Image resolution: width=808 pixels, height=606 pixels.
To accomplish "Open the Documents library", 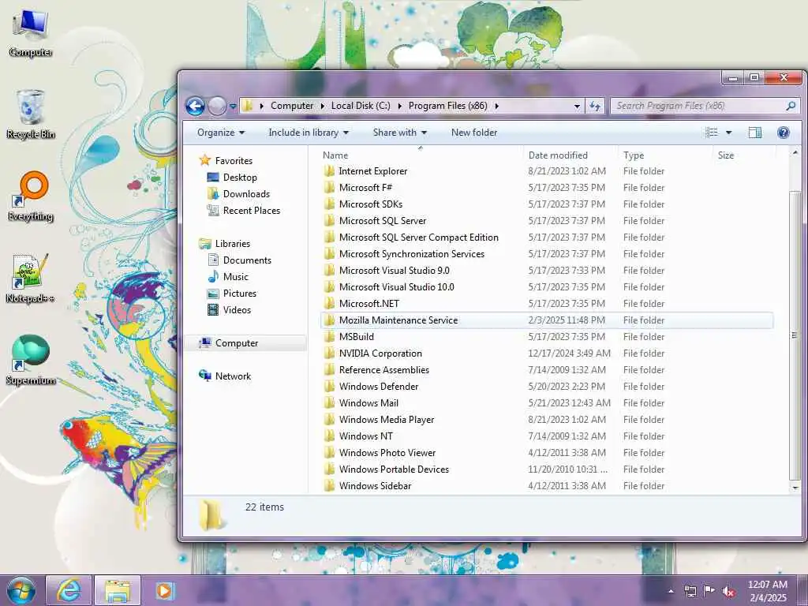I will tap(247, 260).
